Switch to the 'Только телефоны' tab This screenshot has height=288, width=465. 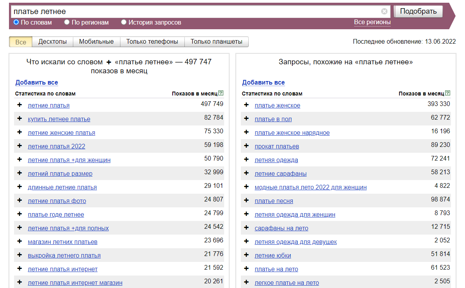pyautogui.click(x=152, y=42)
